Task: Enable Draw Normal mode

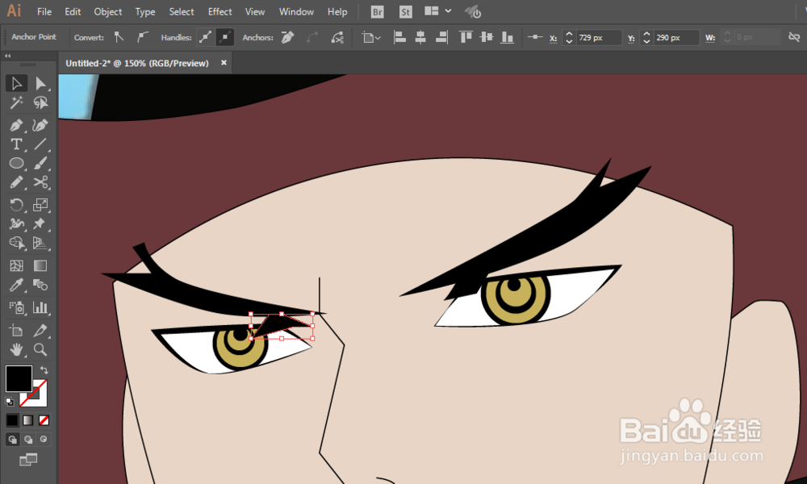Action: [x=12, y=440]
